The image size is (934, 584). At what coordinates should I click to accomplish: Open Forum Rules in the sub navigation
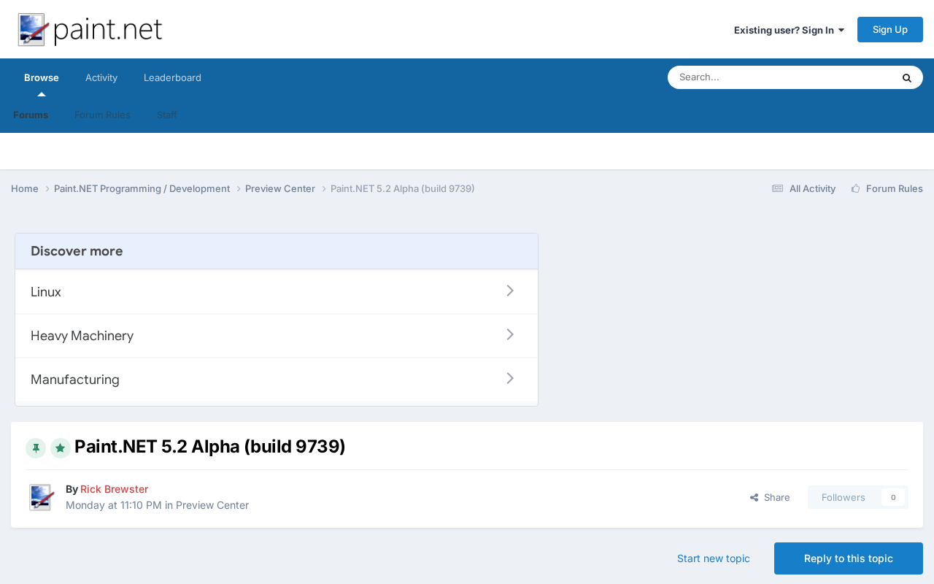click(102, 115)
